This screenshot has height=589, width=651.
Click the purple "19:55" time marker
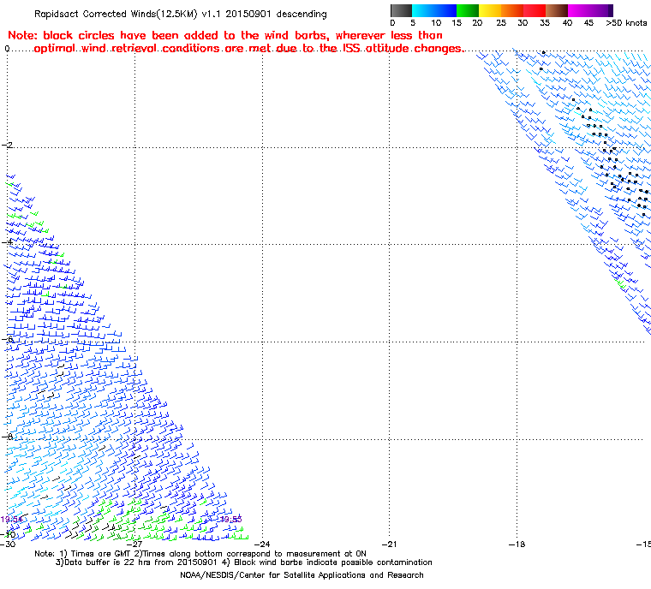coord(230,520)
